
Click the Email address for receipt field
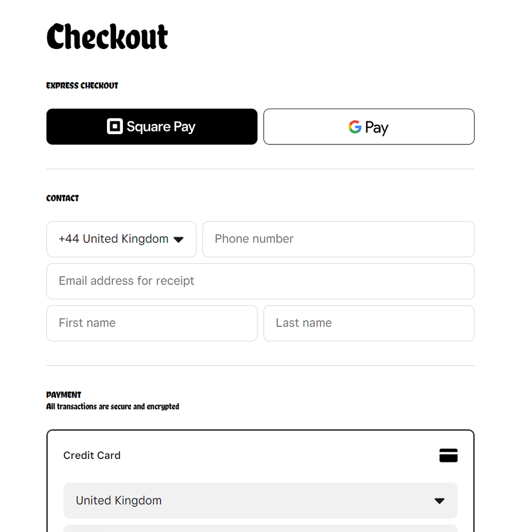pyautogui.click(x=260, y=281)
